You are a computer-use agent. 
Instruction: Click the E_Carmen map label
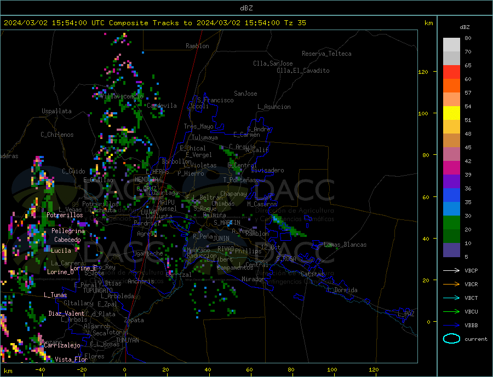246,135
